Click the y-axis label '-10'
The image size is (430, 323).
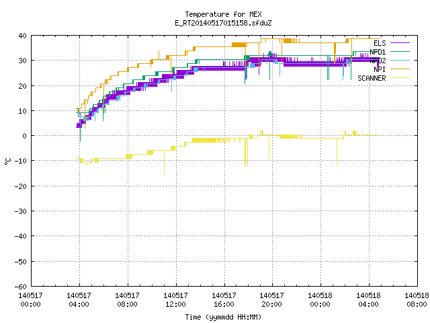(x=21, y=161)
